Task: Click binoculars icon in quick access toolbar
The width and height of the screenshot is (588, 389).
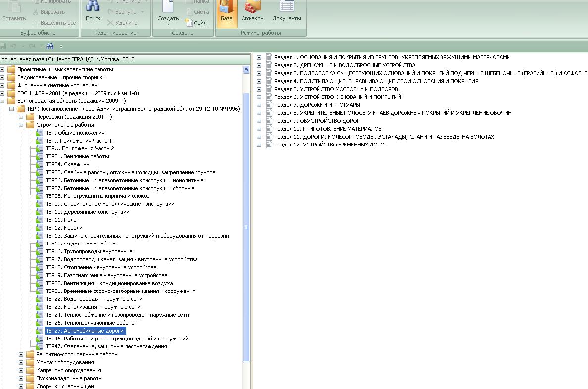Action: click(49, 46)
